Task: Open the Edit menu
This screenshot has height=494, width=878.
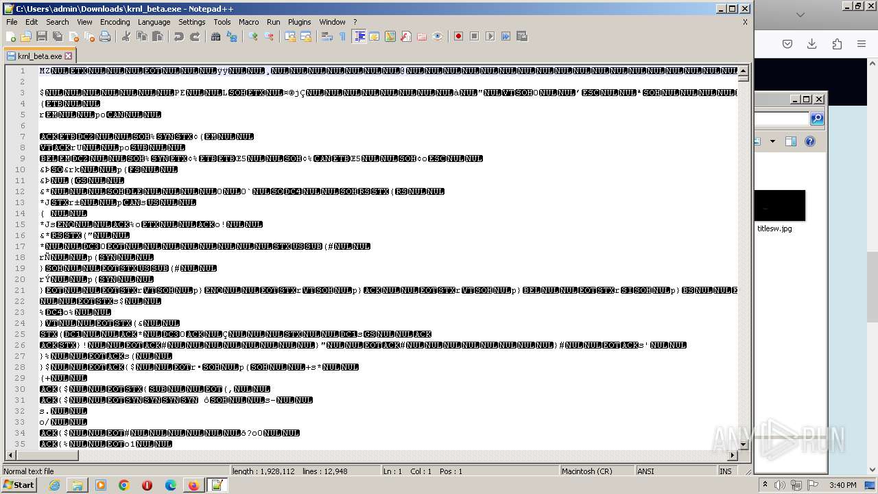Action: tap(32, 22)
